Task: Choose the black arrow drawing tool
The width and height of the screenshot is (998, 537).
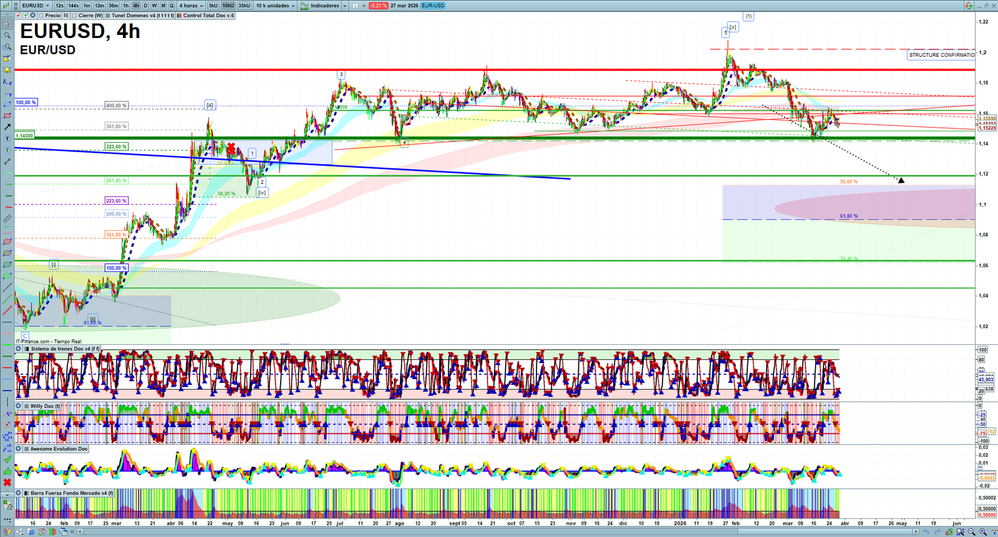Action: tap(7, 127)
